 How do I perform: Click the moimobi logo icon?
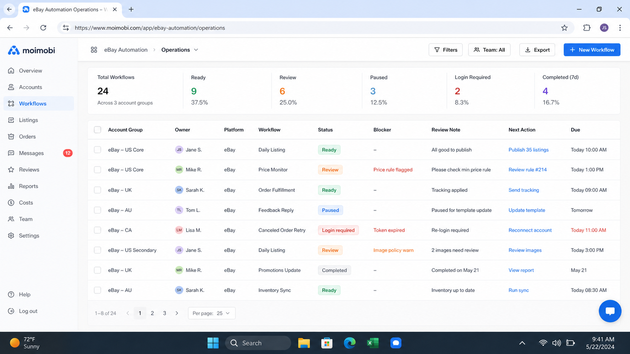click(x=14, y=50)
